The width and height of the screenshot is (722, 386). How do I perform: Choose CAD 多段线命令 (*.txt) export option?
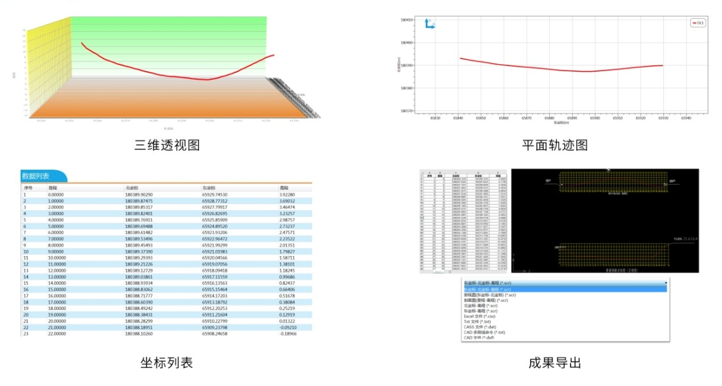(484, 332)
